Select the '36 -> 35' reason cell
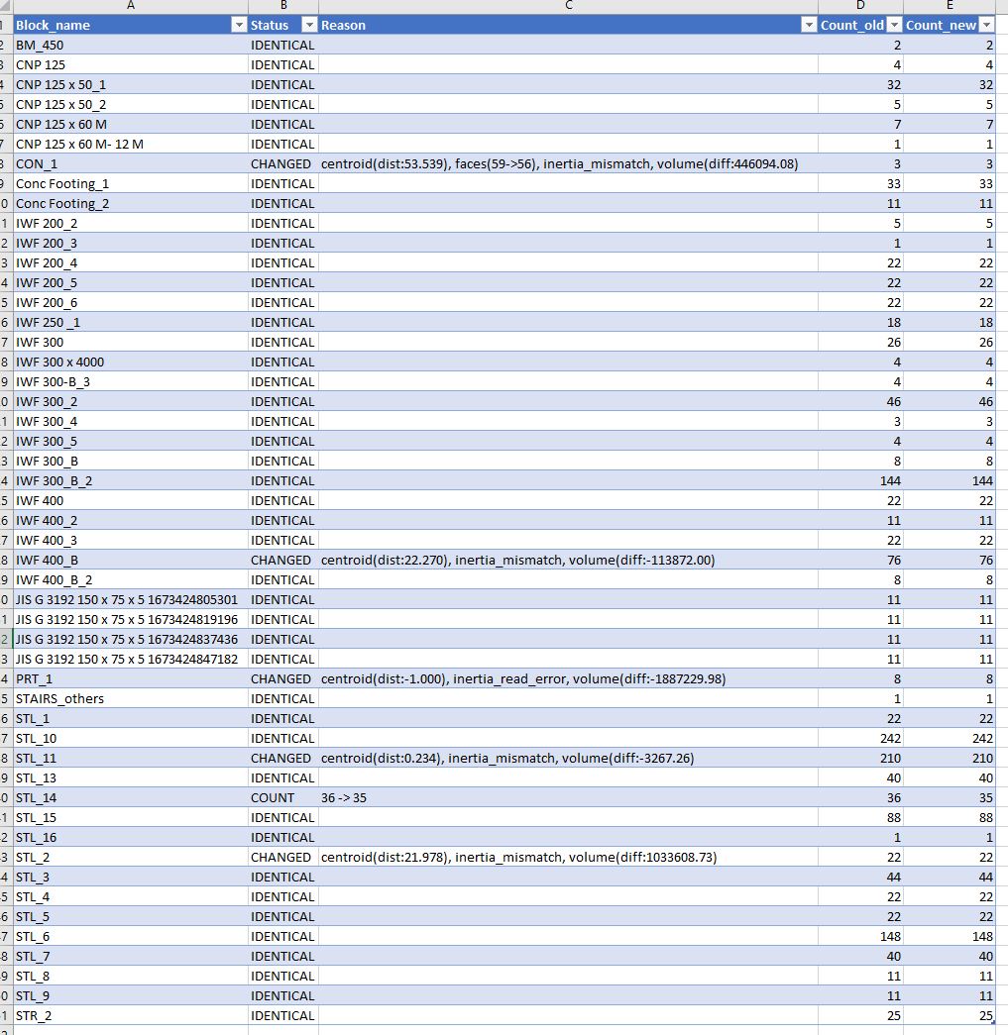Viewport: 1008px width, 1035px height. tap(568, 797)
